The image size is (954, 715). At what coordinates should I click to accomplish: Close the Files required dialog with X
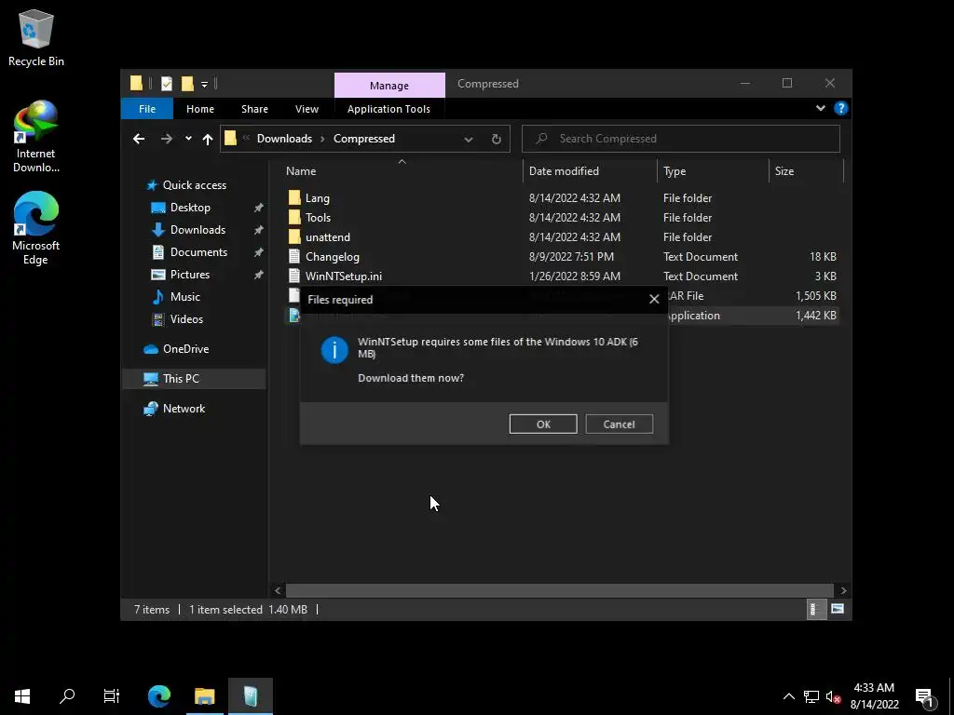(654, 299)
